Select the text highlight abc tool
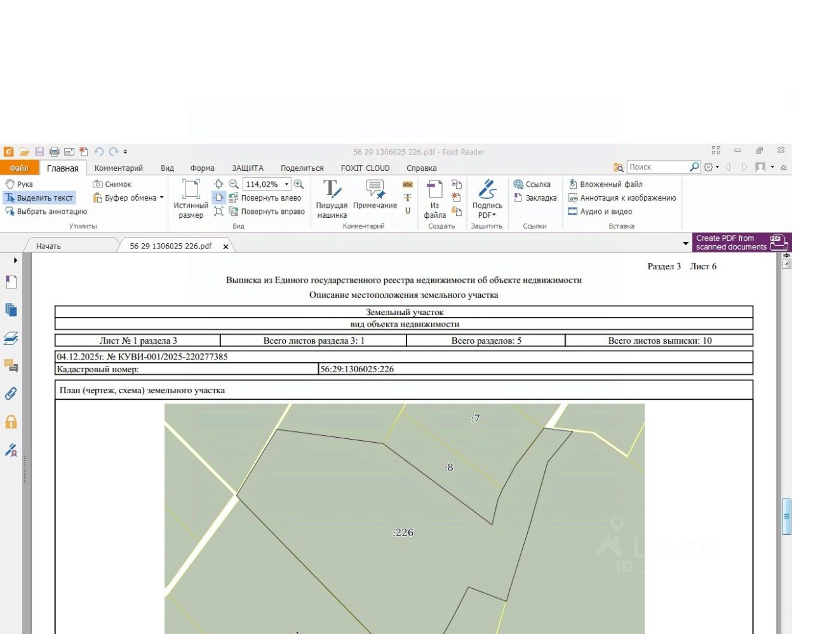This screenshot has height=634, width=813. pyautogui.click(x=408, y=184)
